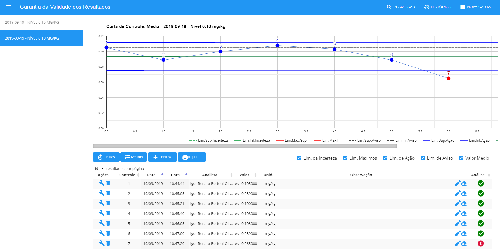Click the eraser icon for control 5
Viewport: 500px width, 250px height.
(464, 223)
